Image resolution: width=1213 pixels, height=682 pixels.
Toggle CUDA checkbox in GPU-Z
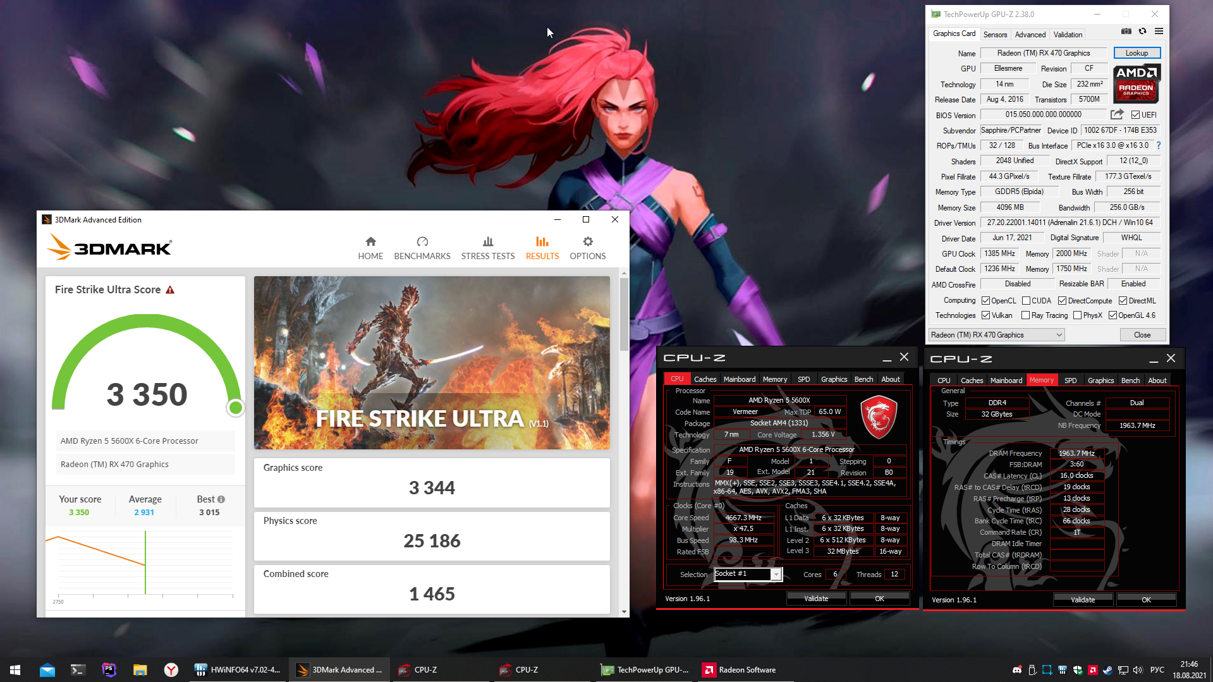[1027, 301]
